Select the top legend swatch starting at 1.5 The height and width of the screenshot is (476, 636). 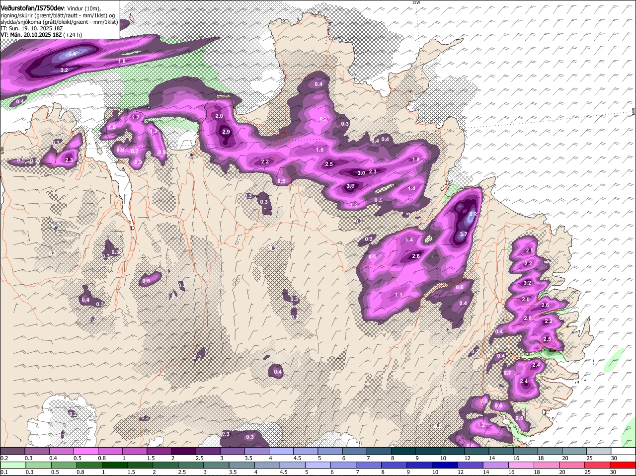[159, 451]
